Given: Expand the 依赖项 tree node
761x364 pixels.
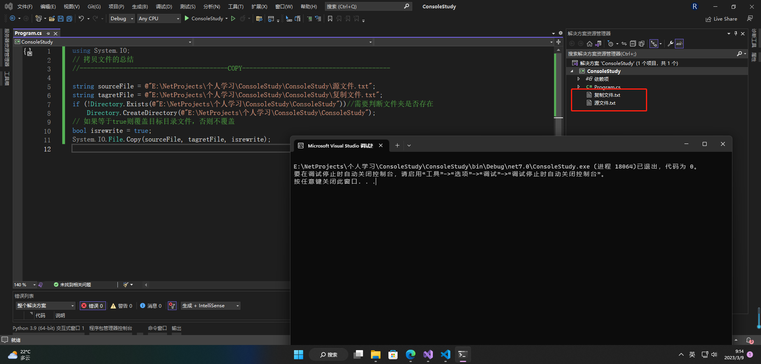Looking at the screenshot, I should tap(578, 79).
